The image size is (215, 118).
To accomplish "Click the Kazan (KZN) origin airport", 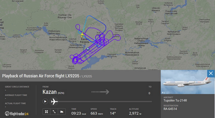I will click(53, 92).
